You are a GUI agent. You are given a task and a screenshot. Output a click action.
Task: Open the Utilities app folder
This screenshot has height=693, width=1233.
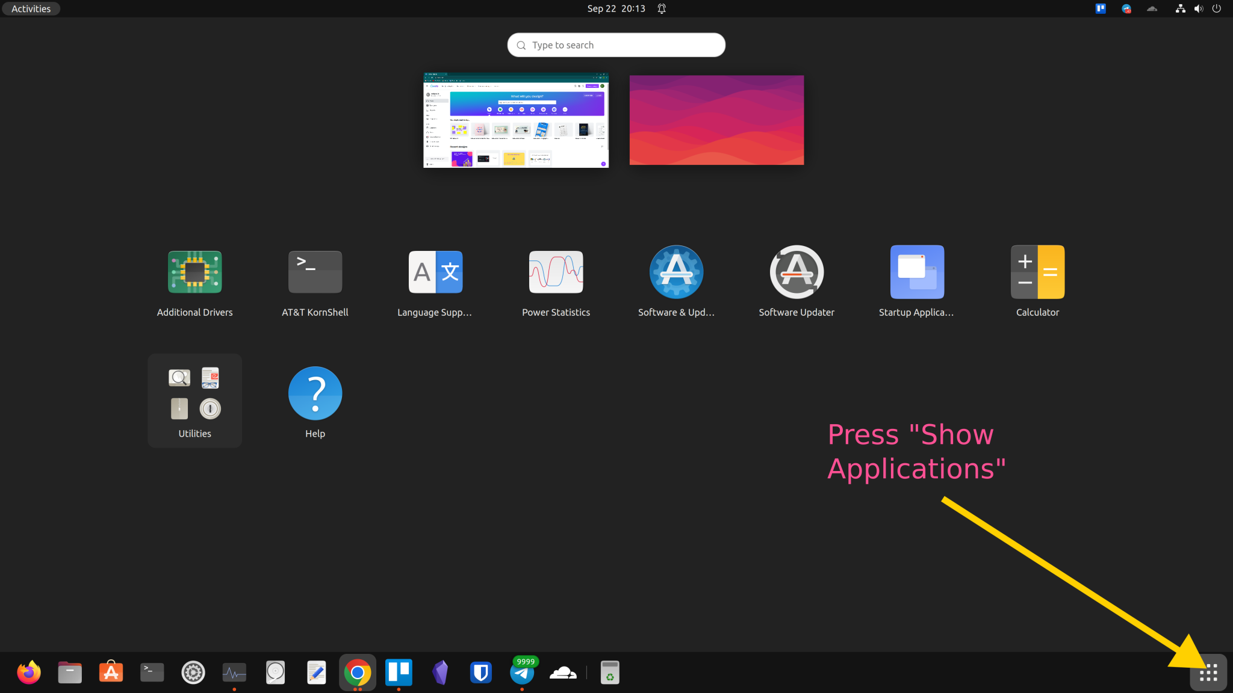(194, 394)
